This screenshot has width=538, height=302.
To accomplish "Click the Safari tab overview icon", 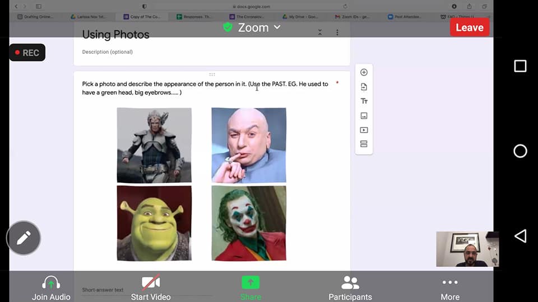I will coord(484,7).
